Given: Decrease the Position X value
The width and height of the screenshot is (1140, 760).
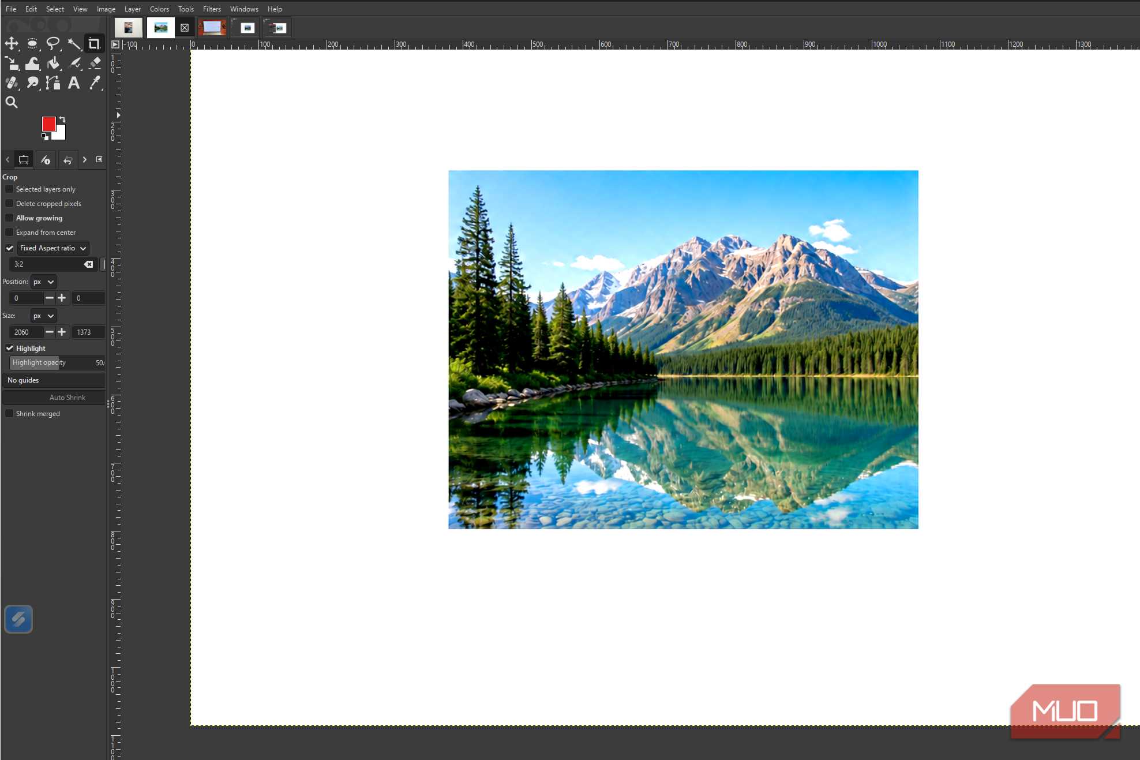Looking at the screenshot, I should [50, 298].
